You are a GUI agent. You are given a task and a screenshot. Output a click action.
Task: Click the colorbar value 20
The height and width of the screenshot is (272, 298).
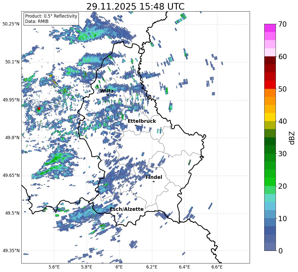[282, 186]
